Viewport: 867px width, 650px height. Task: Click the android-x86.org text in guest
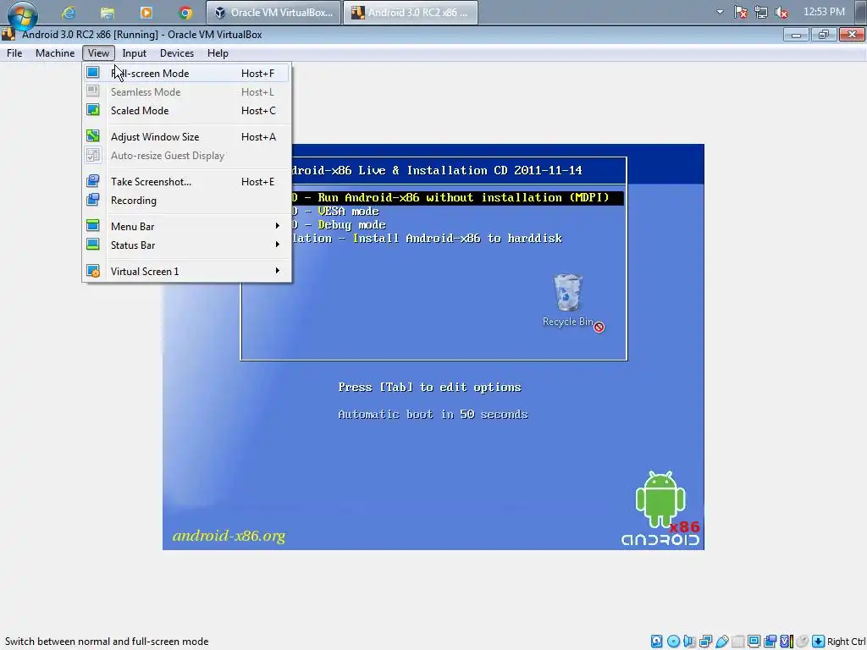point(229,536)
